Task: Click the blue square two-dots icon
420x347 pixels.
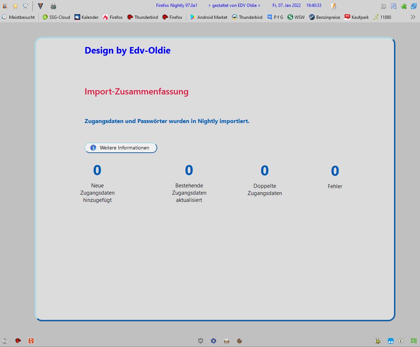Action: click(x=391, y=341)
